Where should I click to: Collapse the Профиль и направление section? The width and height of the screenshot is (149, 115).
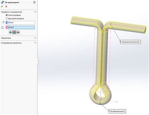pos(35,12)
